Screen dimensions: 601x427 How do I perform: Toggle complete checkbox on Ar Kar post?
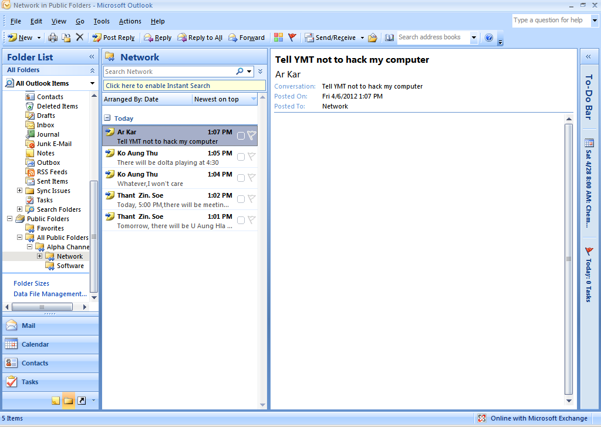pyautogui.click(x=241, y=136)
